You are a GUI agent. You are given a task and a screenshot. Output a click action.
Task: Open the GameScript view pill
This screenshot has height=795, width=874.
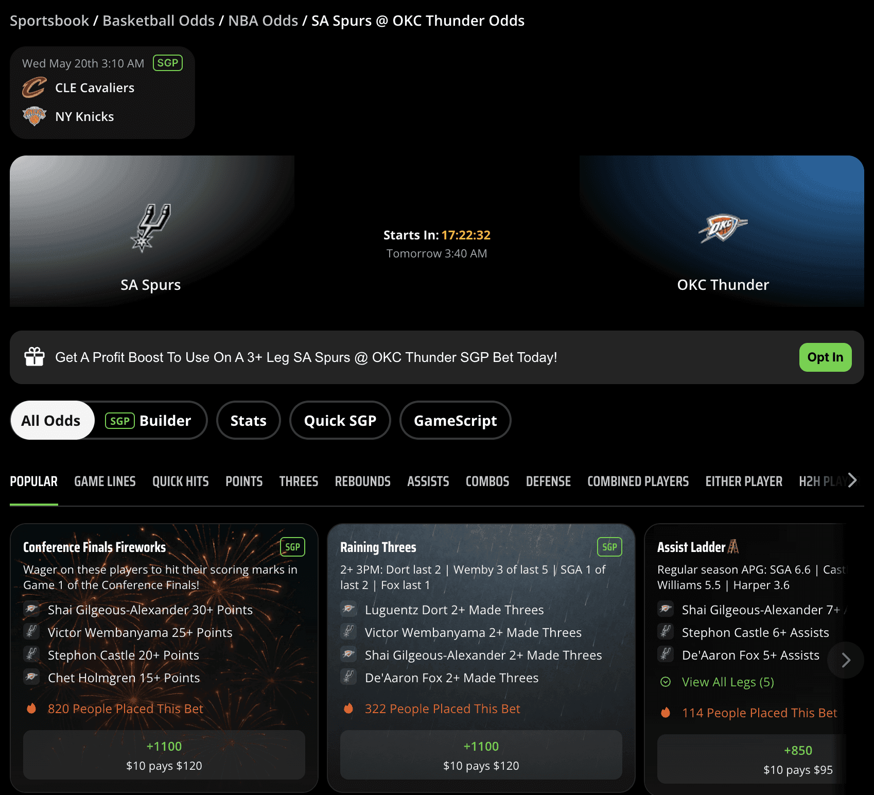[x=456, y=420]
